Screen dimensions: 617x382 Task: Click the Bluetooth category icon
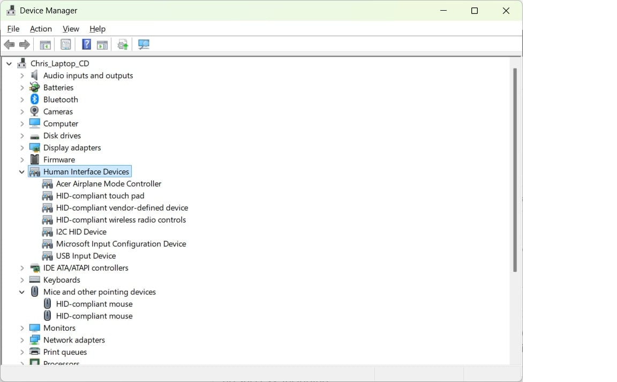click(35, 99)
